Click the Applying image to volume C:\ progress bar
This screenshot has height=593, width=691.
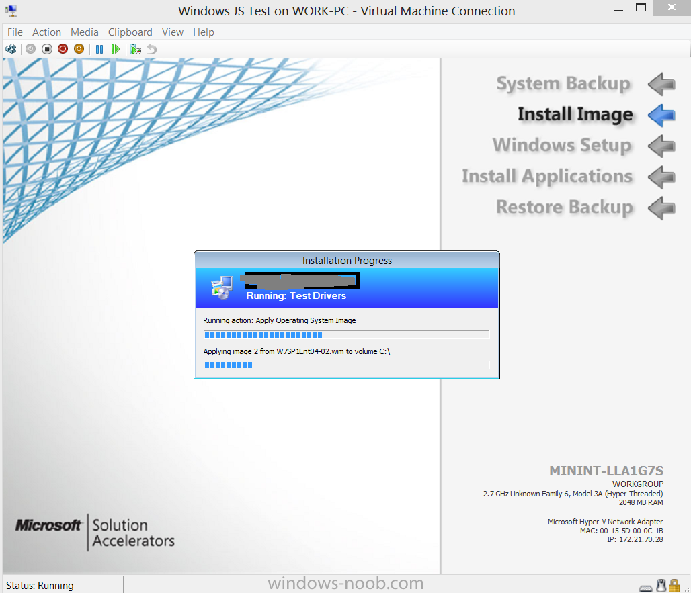pyautogui.click(x=346, y=365)
